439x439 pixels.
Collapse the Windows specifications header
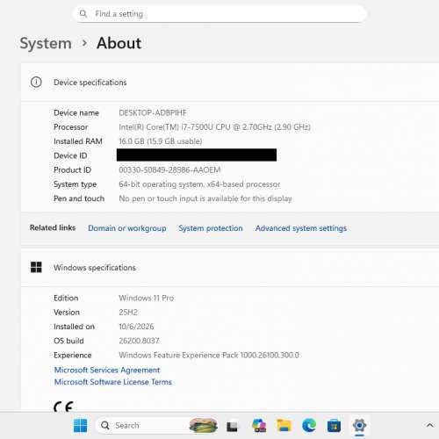tap(230, 267)
